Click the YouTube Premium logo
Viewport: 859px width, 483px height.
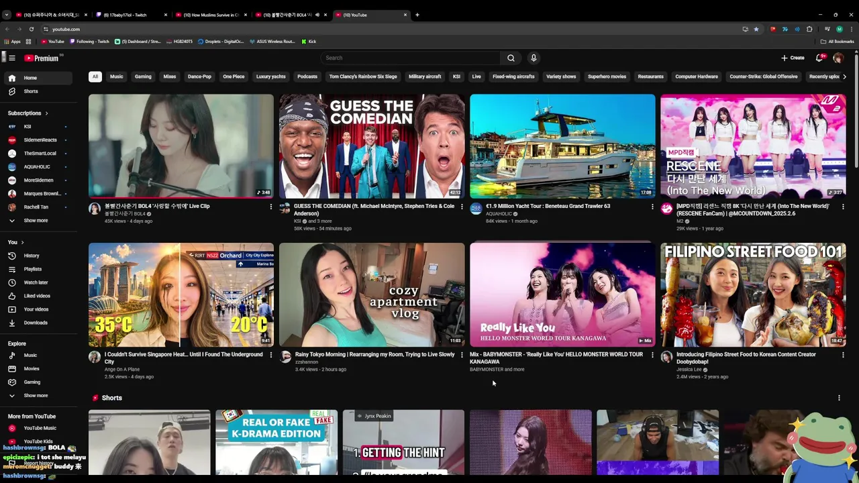(x=42, y=58)
